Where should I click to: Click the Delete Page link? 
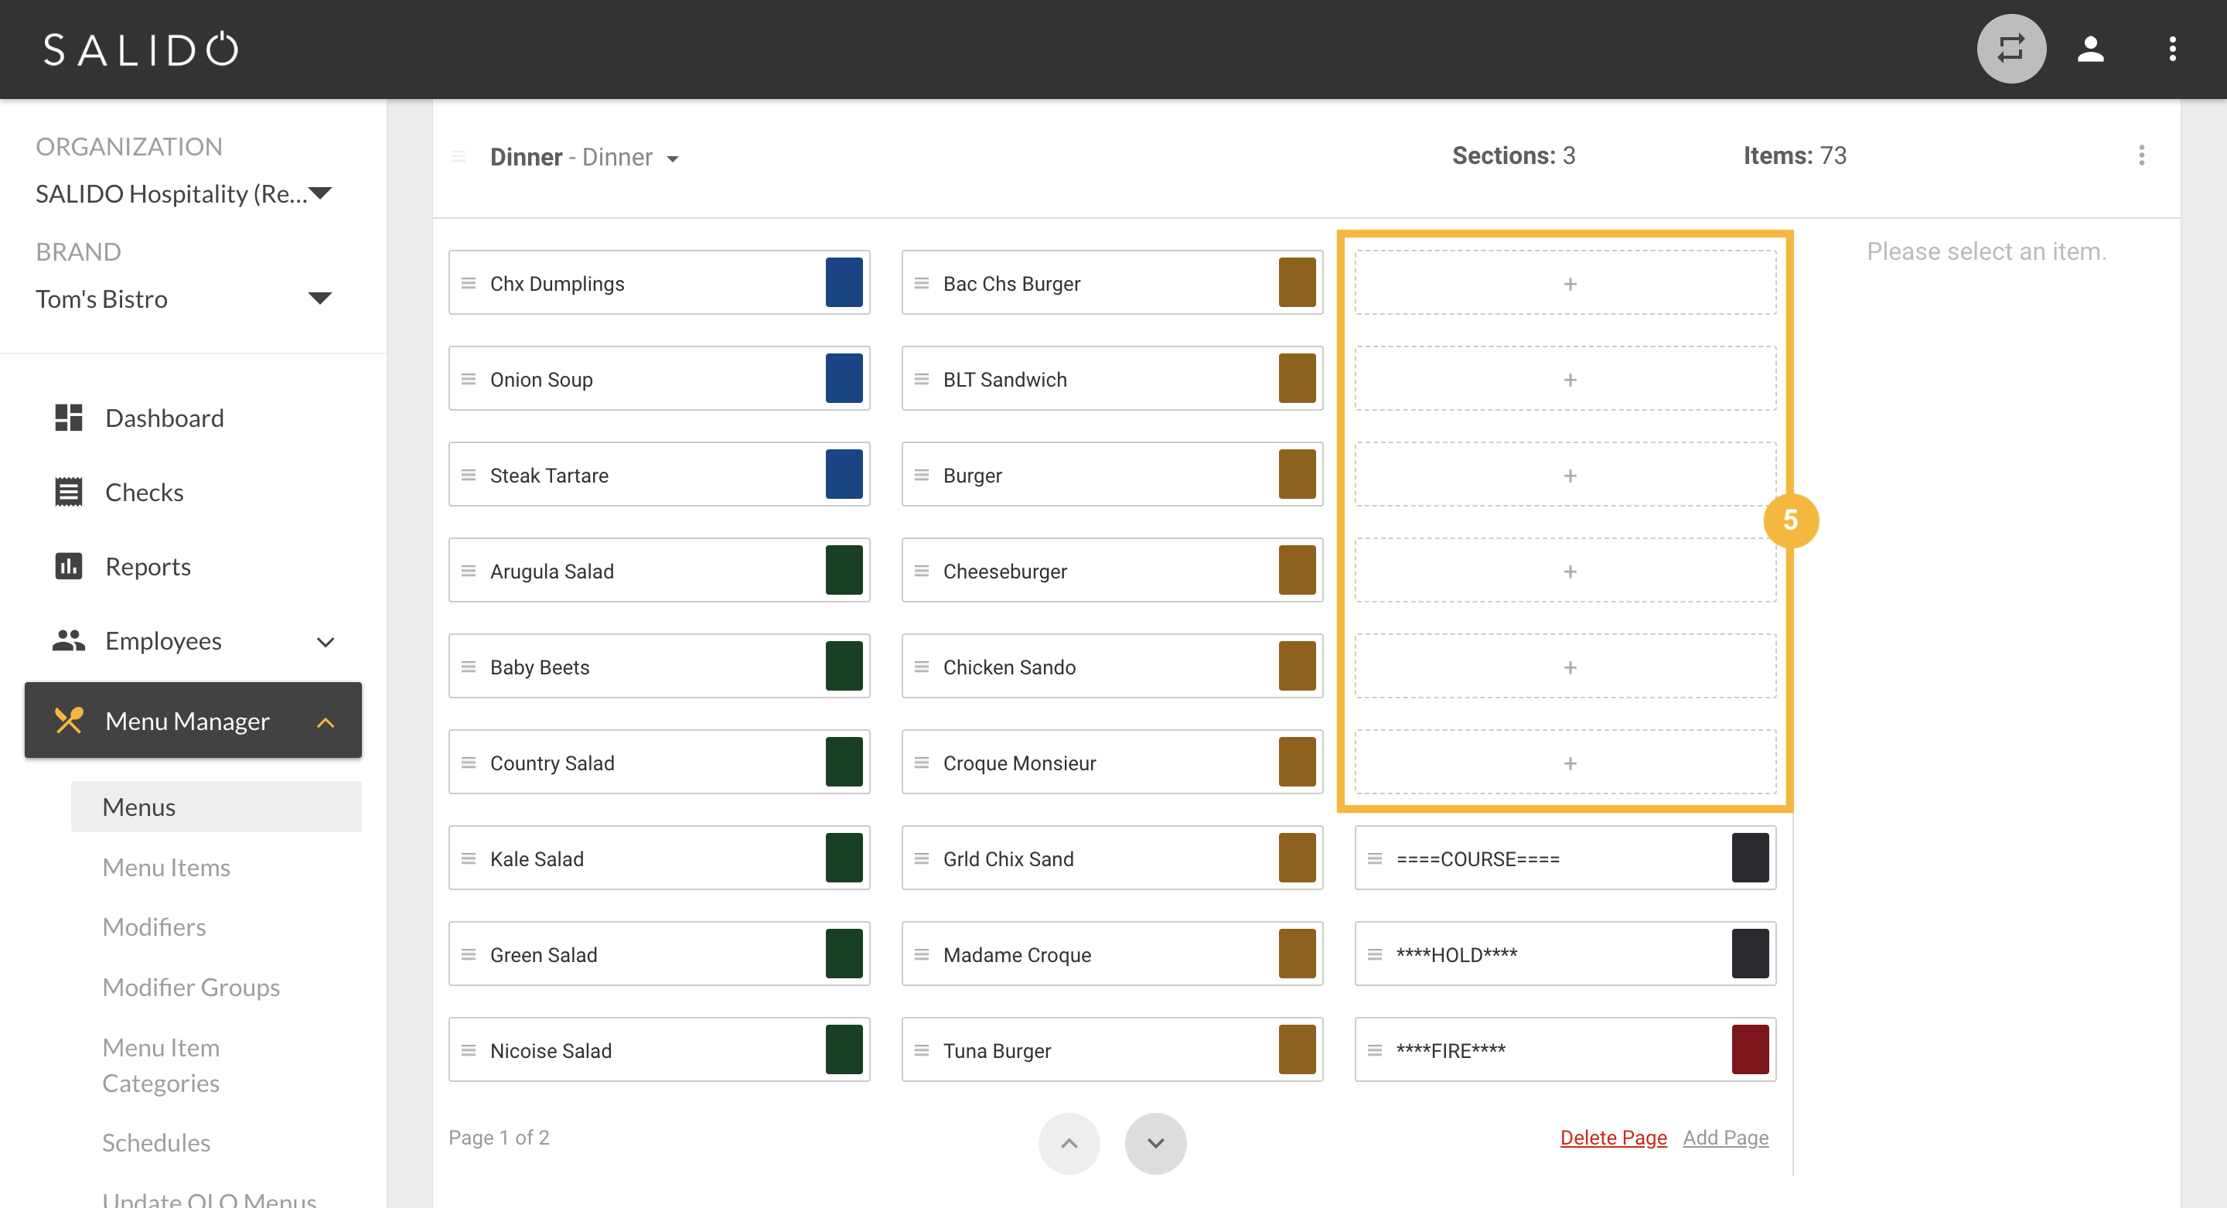coord(1612,1137)
